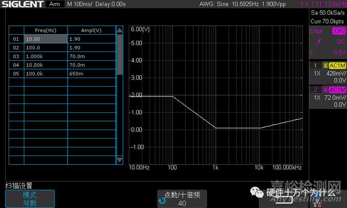Click the rotary knob icon beside 点数/十倍频

pos(162,201)
